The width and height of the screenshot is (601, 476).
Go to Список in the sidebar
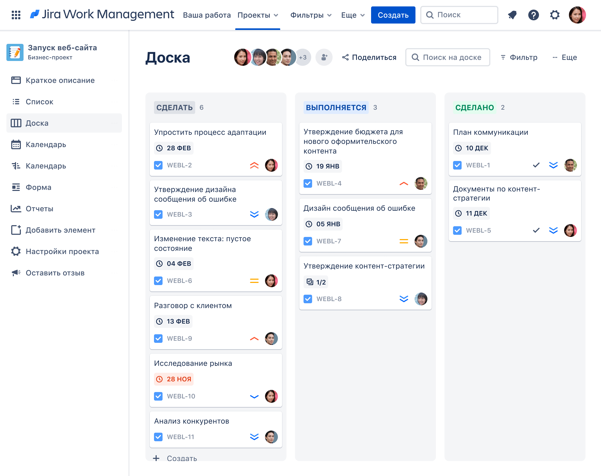coord(39,102)
